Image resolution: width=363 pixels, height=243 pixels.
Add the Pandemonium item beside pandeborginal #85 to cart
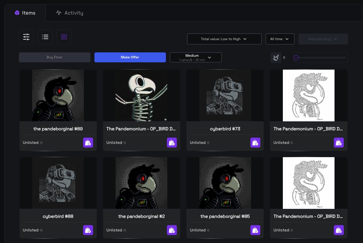point(339,230)
